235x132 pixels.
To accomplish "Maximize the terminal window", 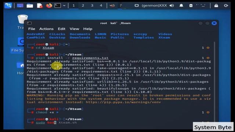I will click(x=207, y=23).
